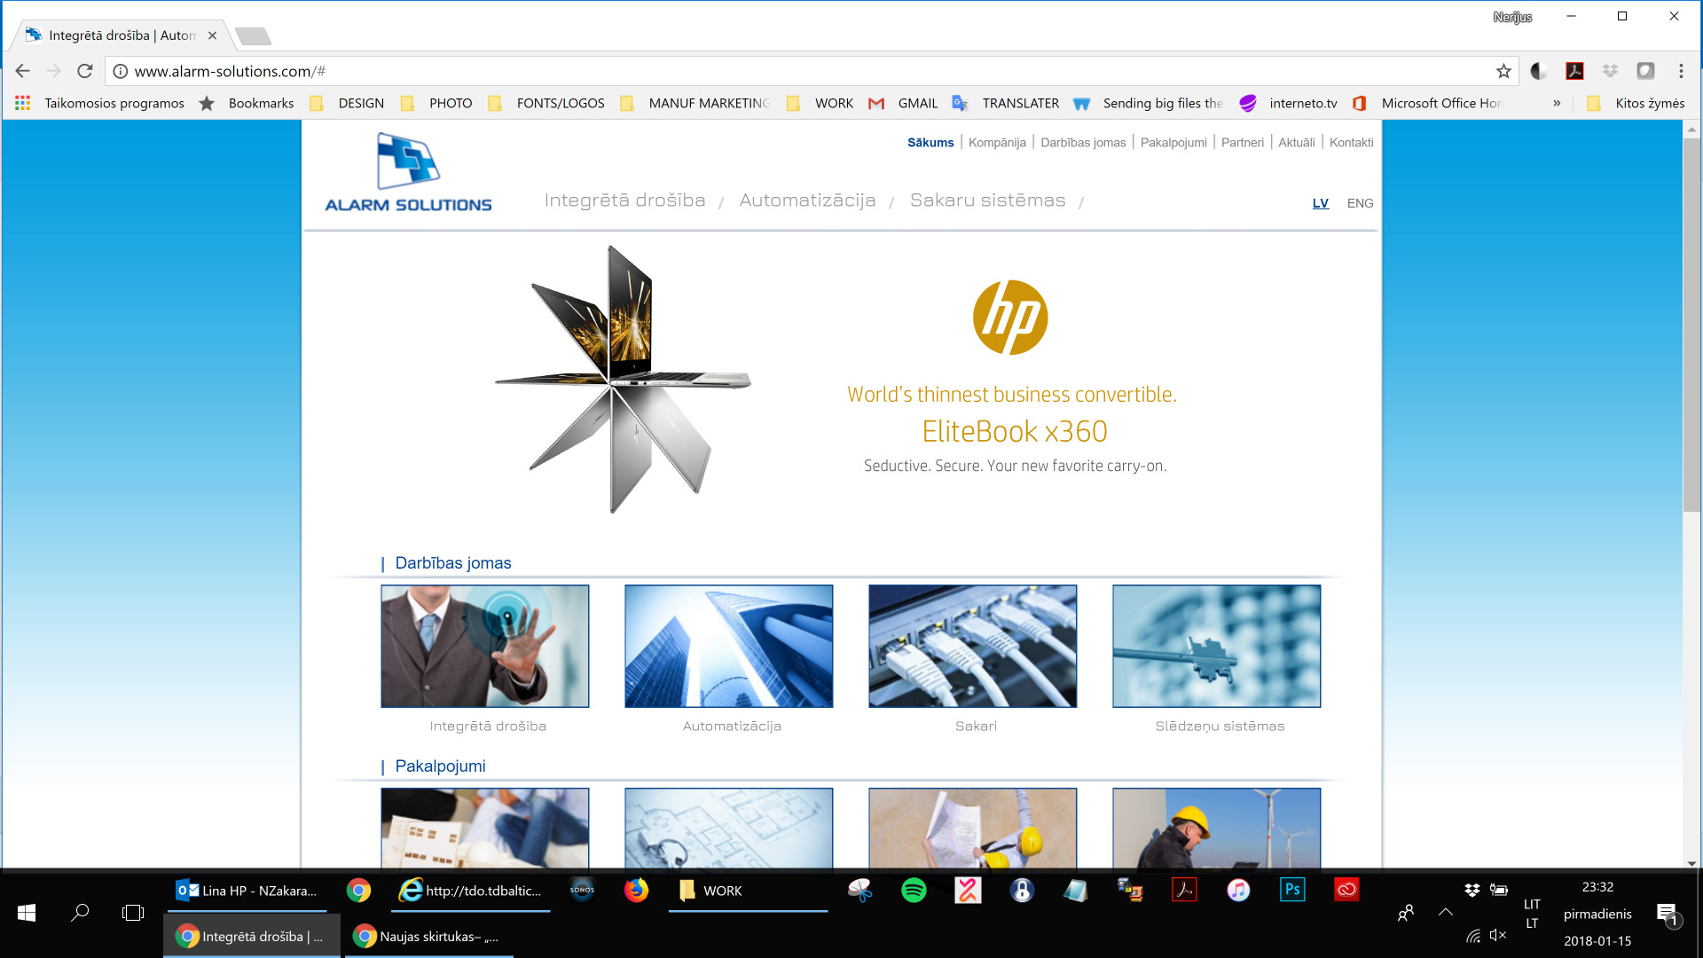Viewport: 1703px width, 958px height.
Task: Switch site language to ENG
Action: point(1360,203)
